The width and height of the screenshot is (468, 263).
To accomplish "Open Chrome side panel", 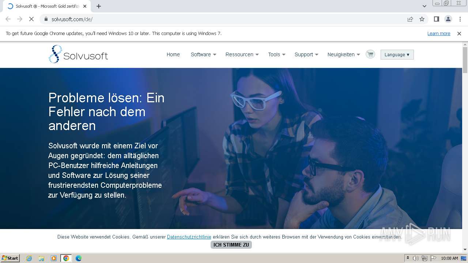I will point(436,19).
